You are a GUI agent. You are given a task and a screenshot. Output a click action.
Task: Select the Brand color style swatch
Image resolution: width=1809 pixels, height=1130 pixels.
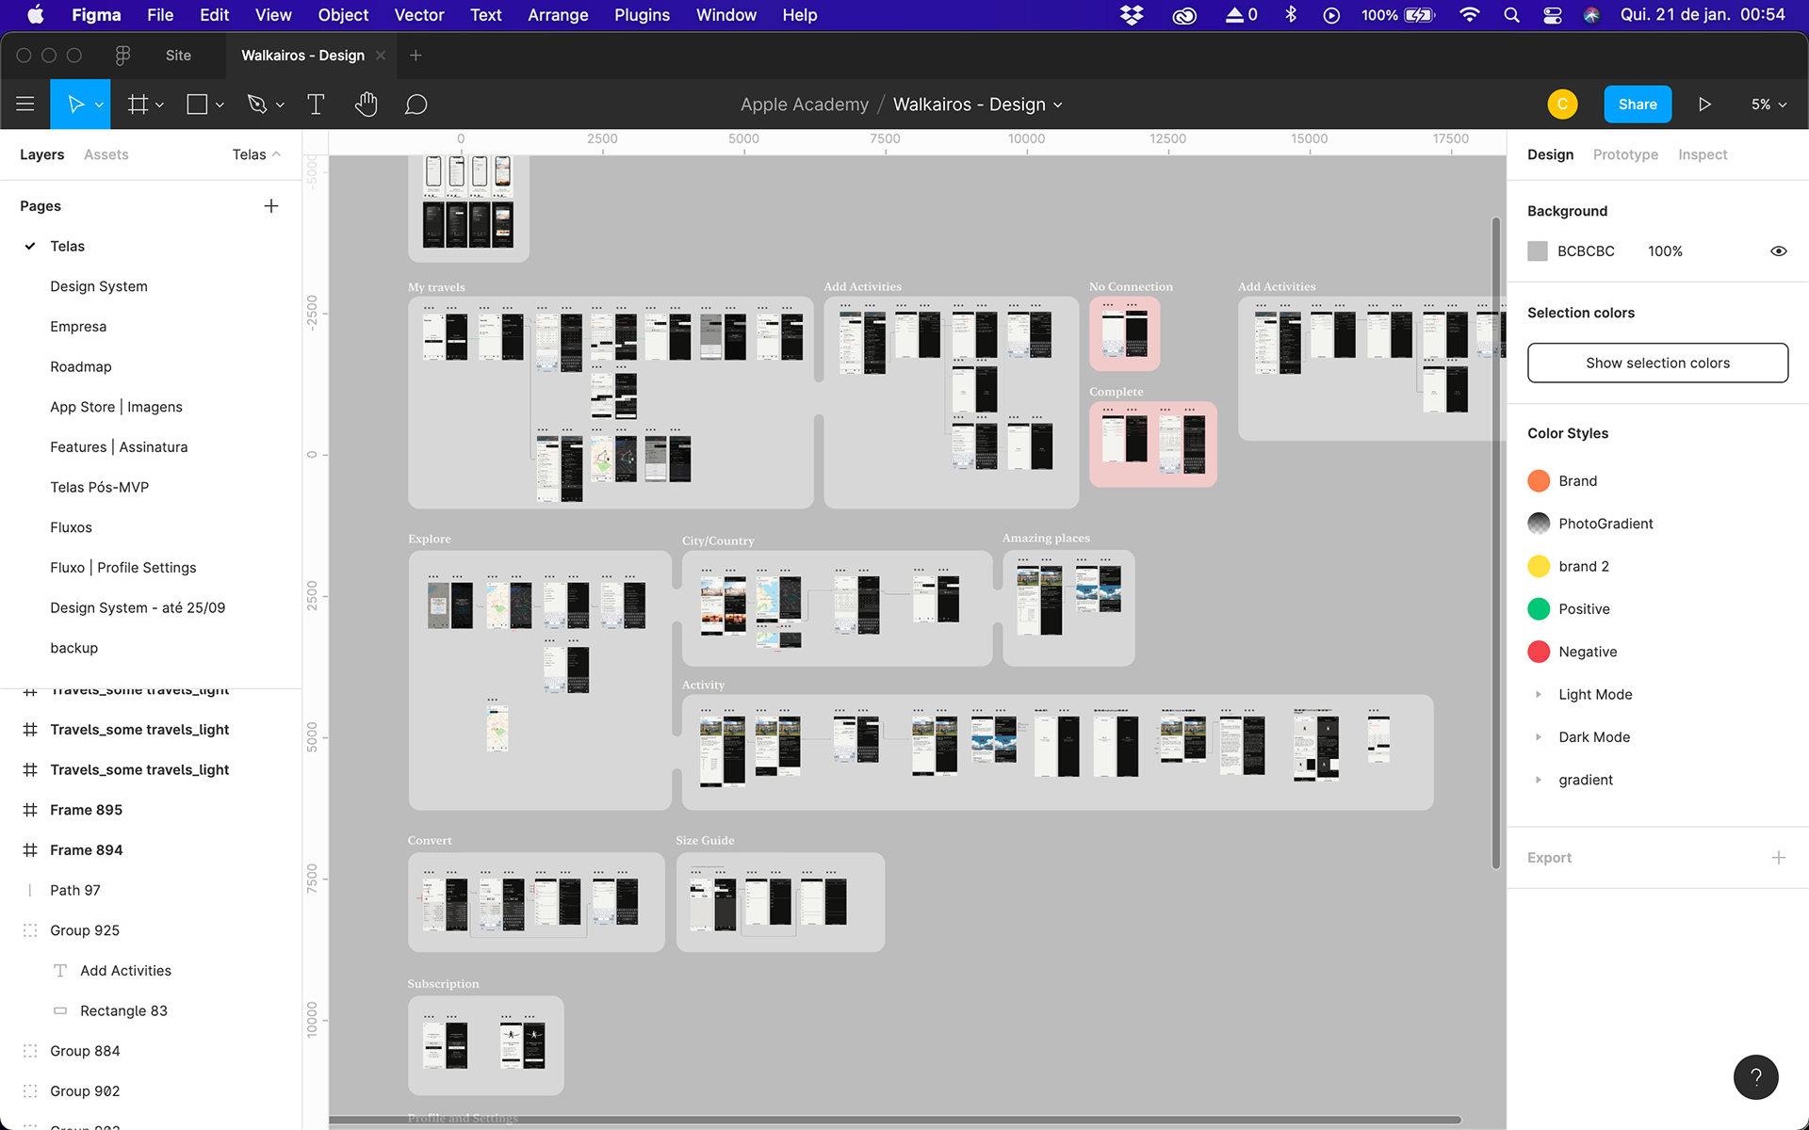[x=1539, y=481]
